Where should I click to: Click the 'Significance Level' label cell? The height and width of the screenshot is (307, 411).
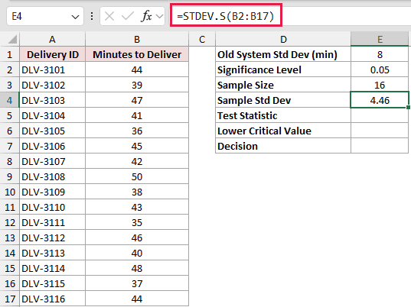pos(283,69)
